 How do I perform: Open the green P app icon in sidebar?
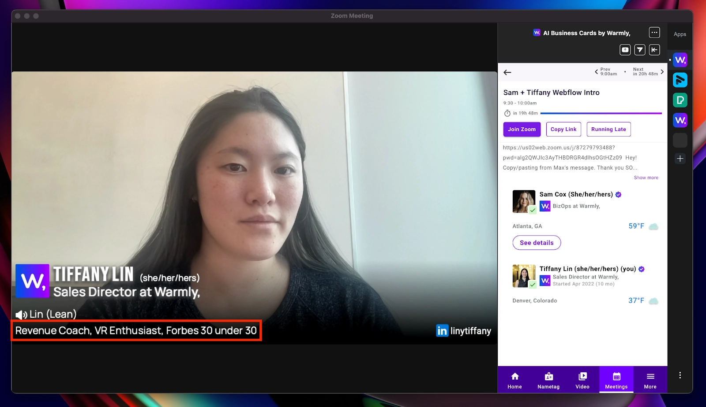(x=680, y=100)
